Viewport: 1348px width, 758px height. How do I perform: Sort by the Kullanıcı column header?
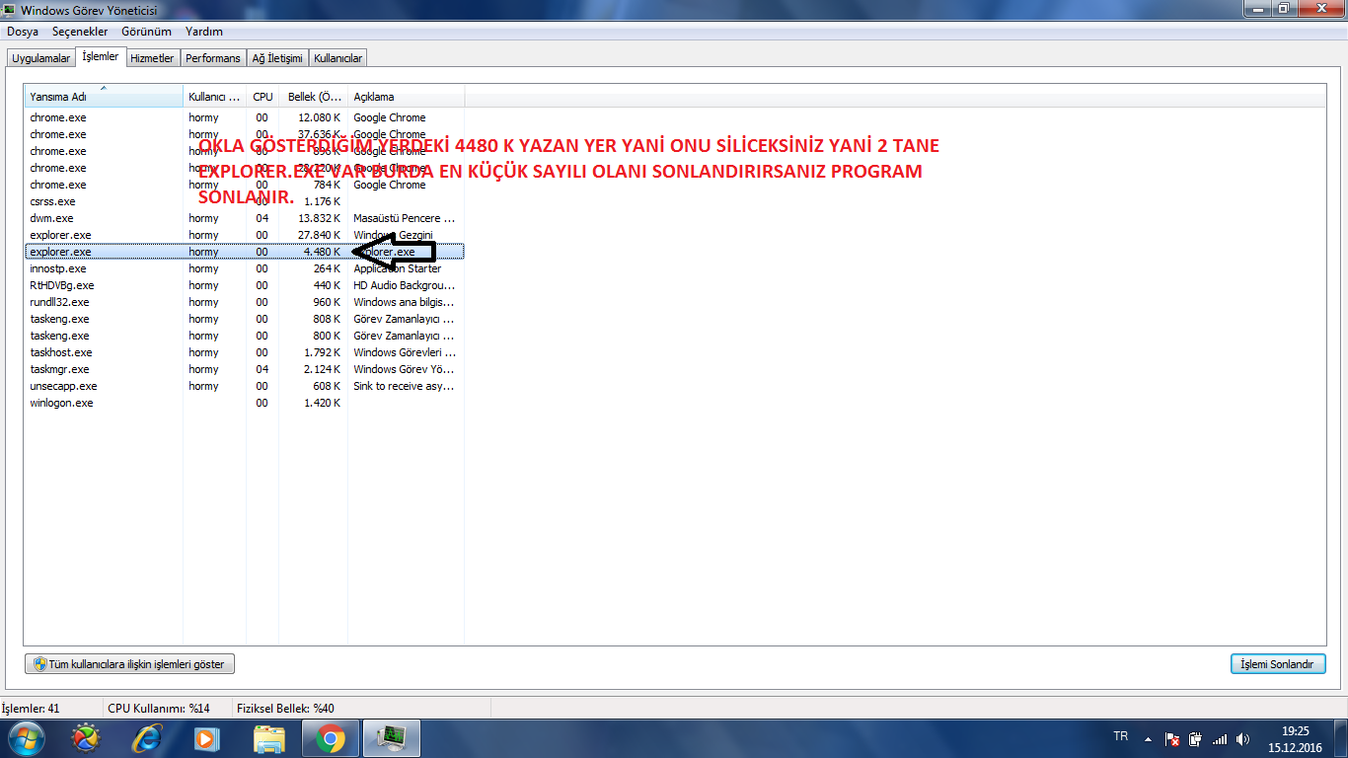[x=214, y=97]
